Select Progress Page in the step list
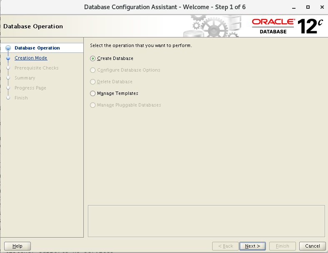 (30, 88)
